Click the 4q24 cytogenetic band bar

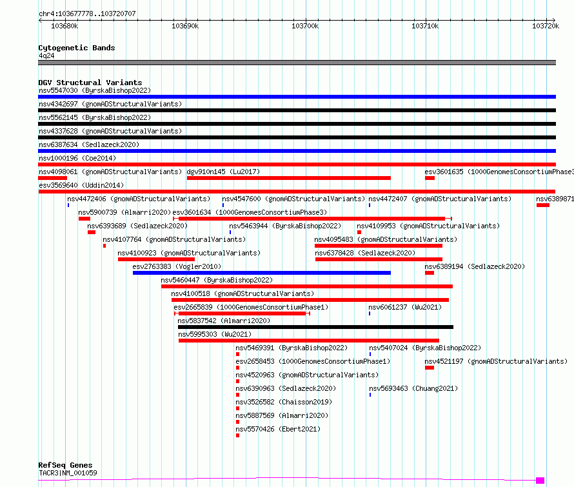click(x=297, y=63)
